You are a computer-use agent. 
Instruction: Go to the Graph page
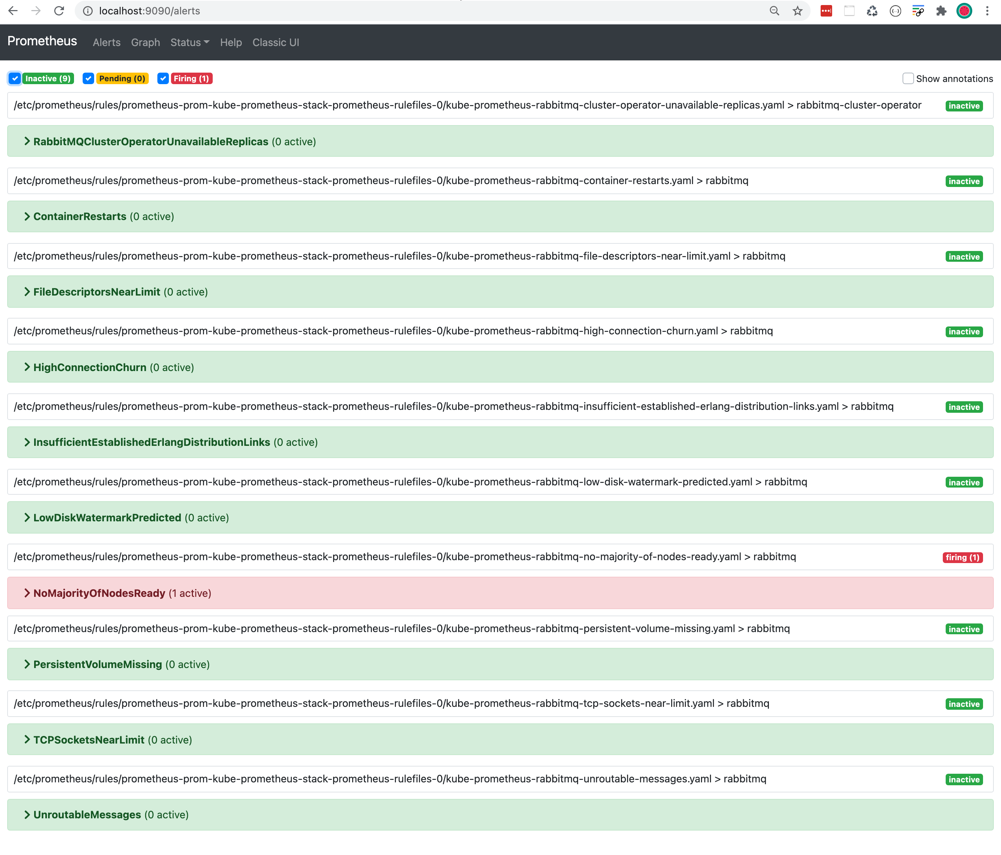(146, 42)
